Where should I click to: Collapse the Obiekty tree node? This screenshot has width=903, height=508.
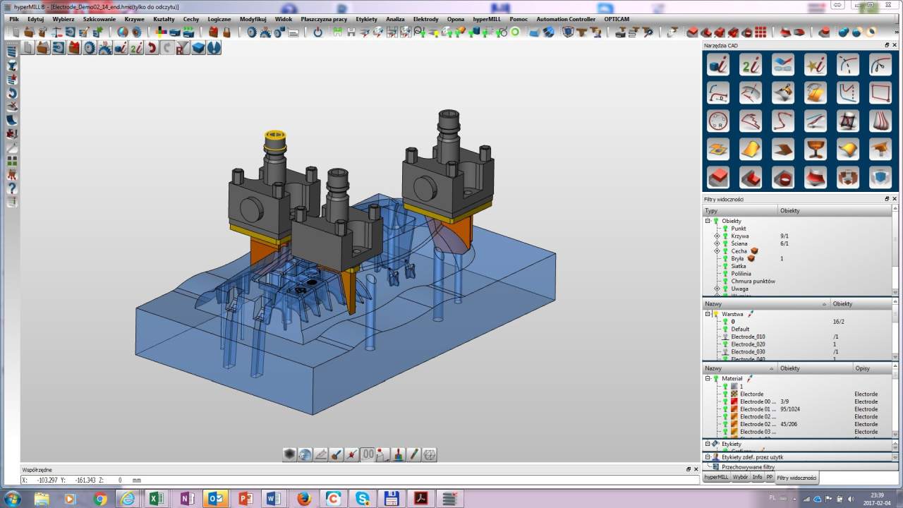pyautogui.click(x=708, y=221)
